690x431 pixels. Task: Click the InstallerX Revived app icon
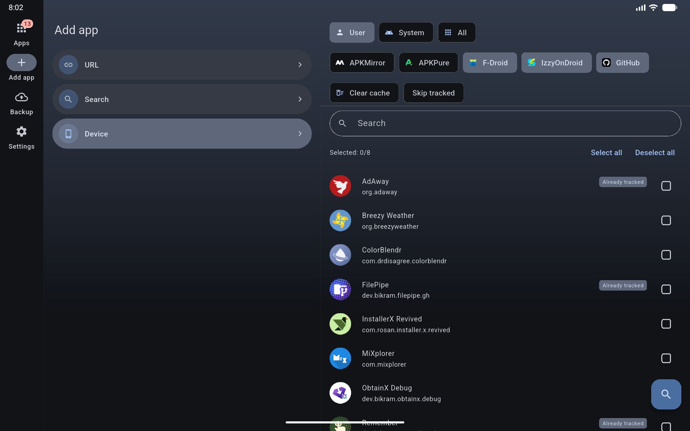point(340,324)
